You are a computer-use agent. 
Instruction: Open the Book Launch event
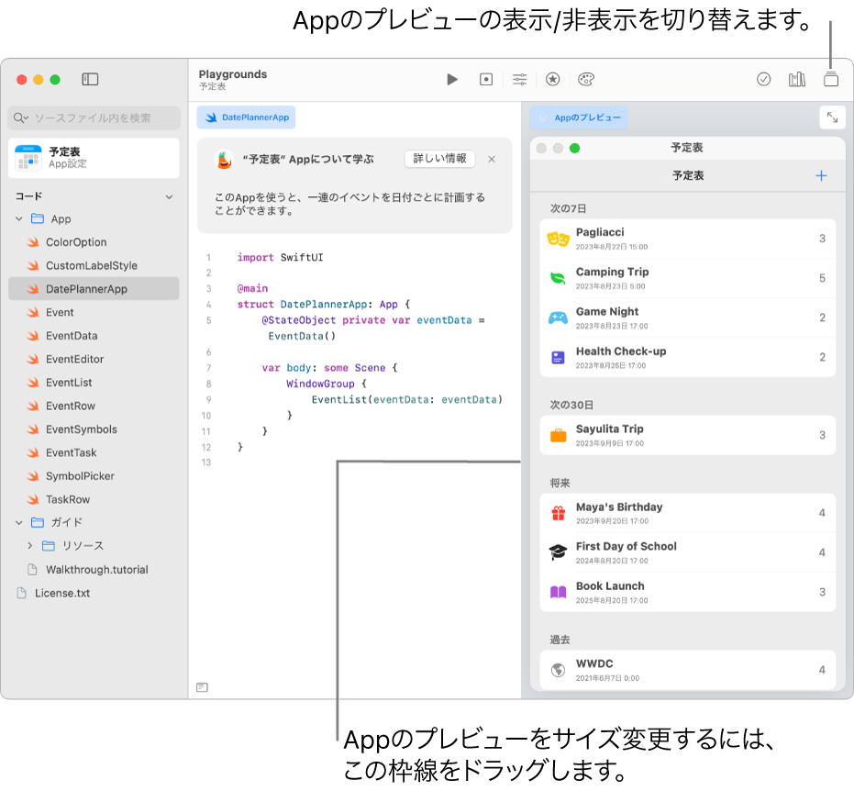coord(687,592)
